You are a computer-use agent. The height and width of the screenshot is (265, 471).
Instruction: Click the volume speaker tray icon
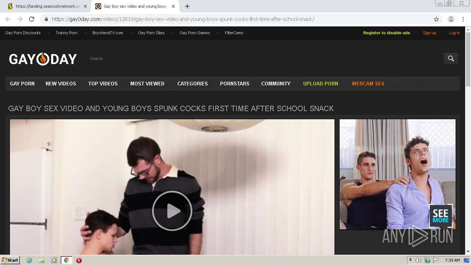[418, 260]
